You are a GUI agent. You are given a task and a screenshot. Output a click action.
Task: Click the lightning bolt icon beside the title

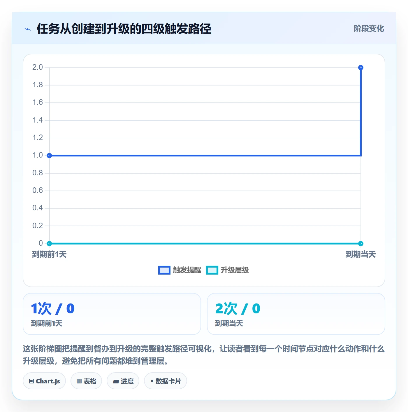pyautogui.click(x=28, y=29)
